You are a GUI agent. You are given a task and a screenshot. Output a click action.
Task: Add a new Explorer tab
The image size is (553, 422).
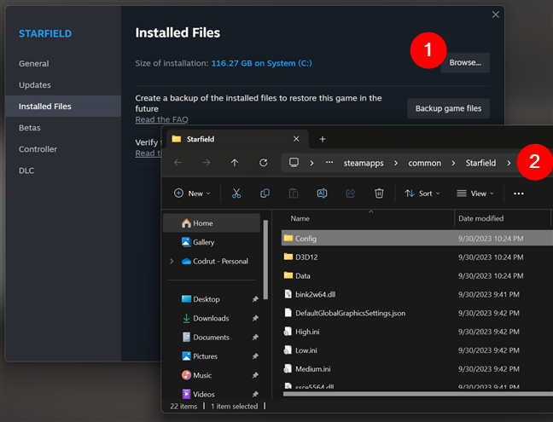click(x=323, y=139)
